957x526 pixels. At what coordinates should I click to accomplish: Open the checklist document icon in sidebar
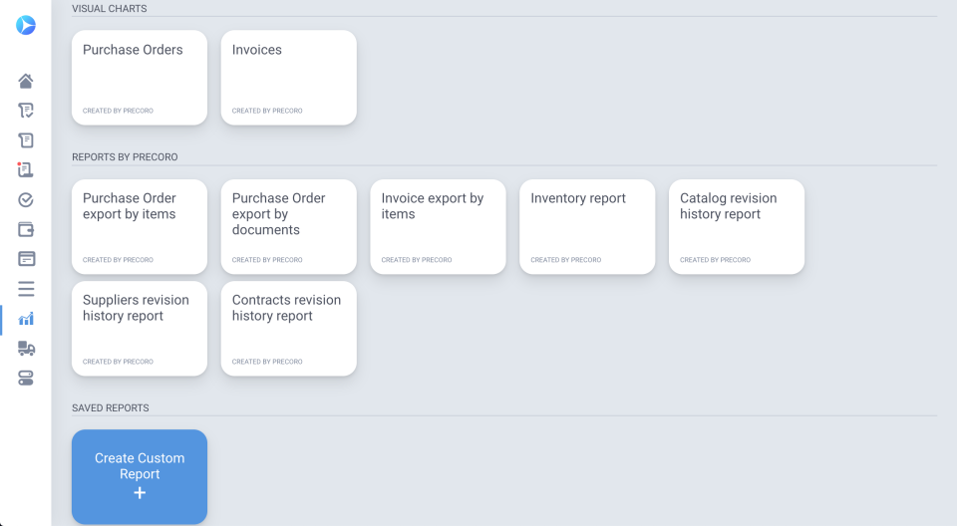coord(26,111)
